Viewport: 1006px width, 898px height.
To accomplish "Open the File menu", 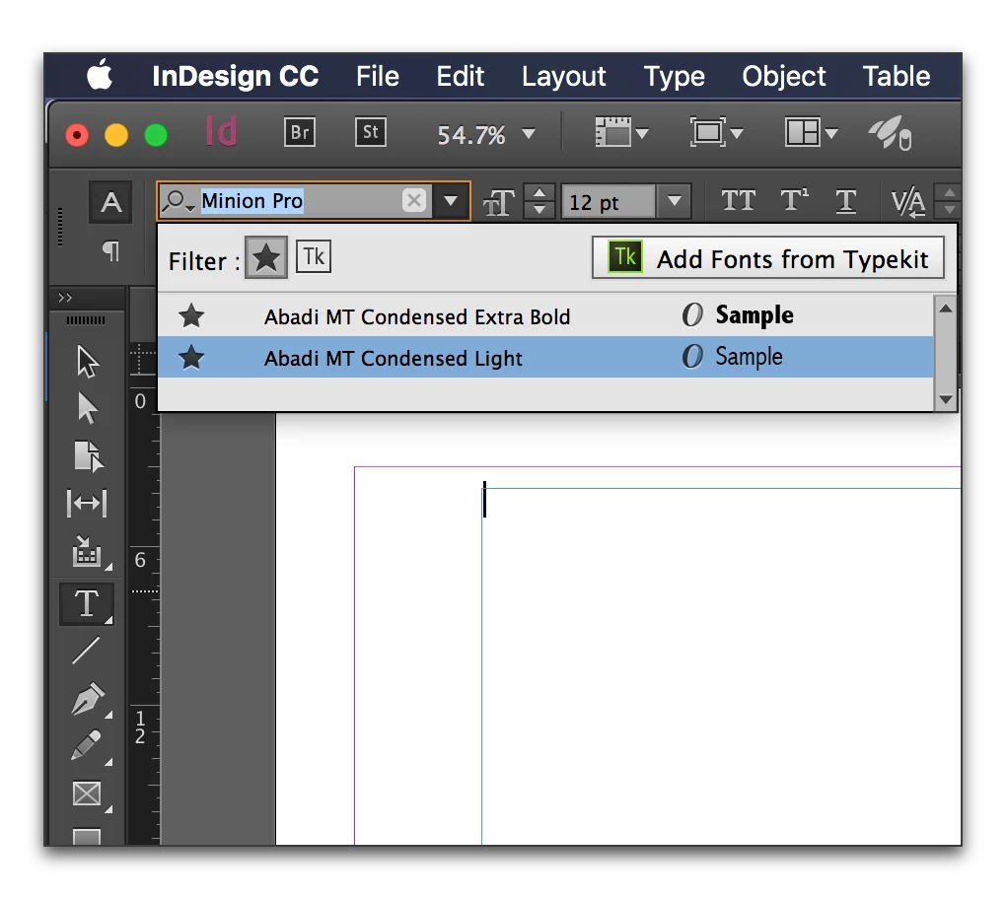I will [x=377, y=76].
